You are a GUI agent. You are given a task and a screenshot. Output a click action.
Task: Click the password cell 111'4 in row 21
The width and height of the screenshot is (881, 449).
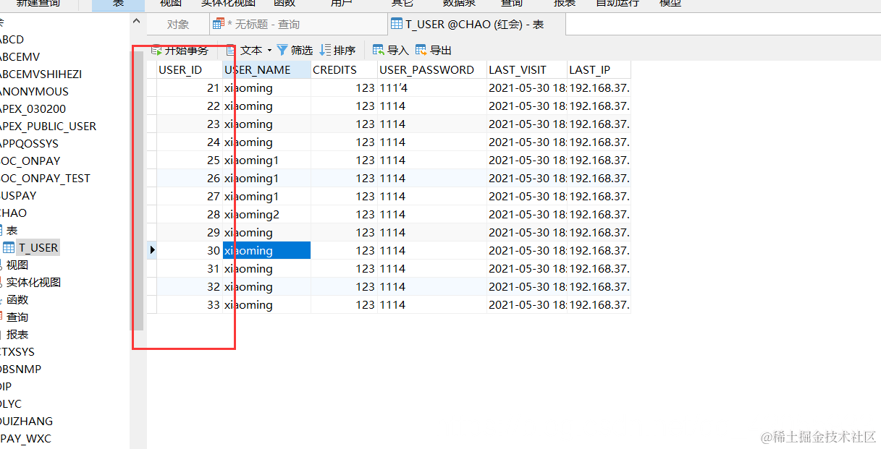(x=432, y=88)
